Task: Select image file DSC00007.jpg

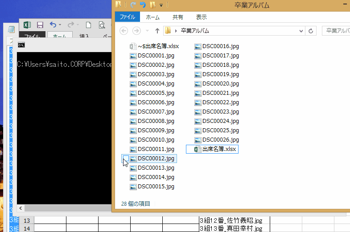Action: [152, 112]
